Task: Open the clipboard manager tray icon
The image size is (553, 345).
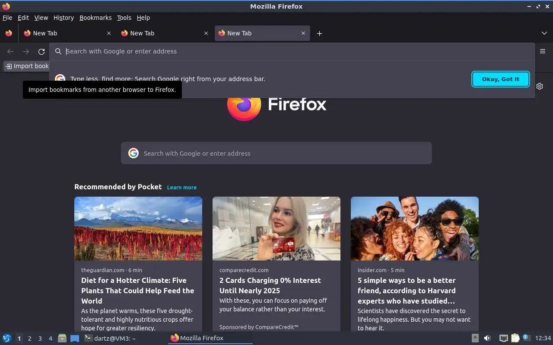Action: [515, 338]
